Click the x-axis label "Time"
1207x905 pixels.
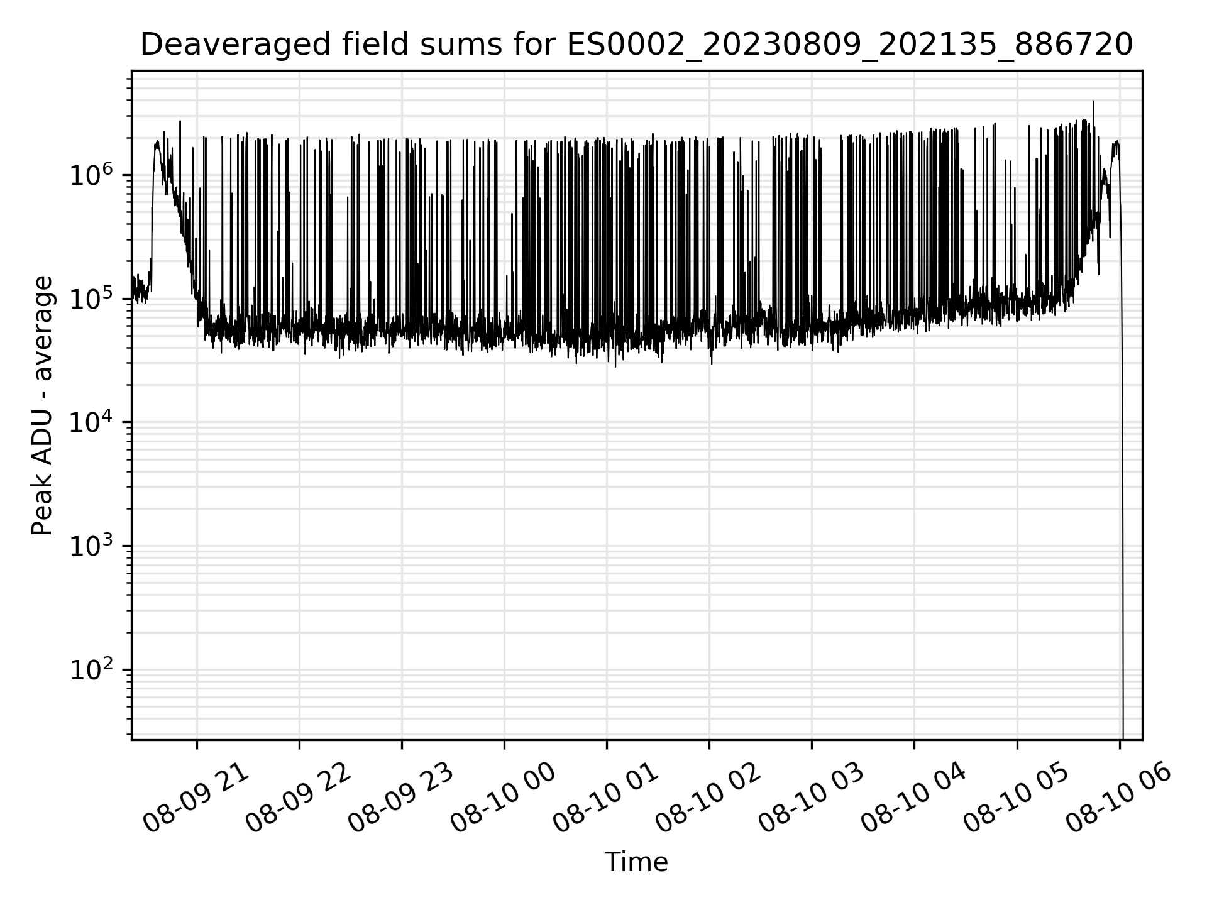tap(636, 862)
